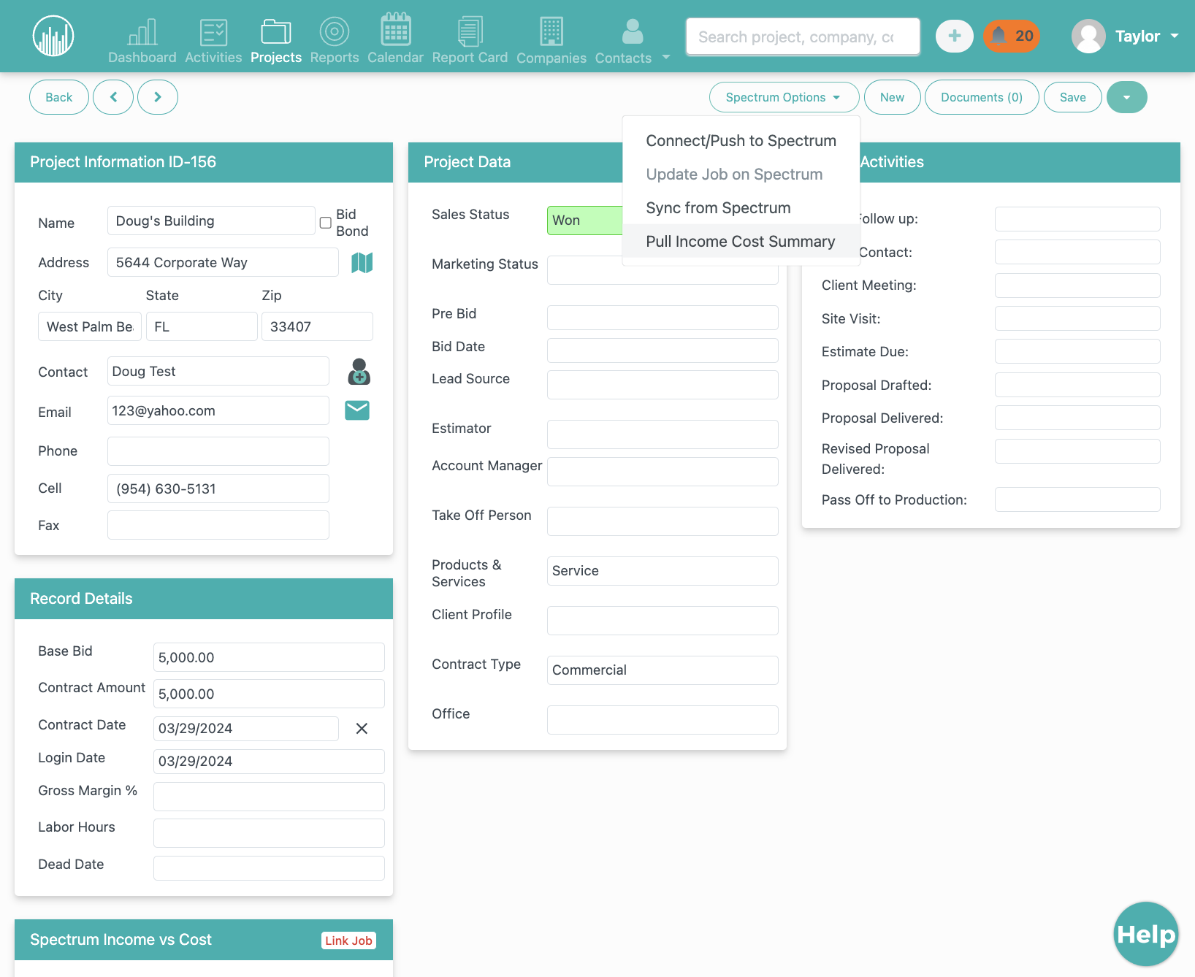1195x977 pixels.
Task: Go to Activities checklist icon
Action: pos(213,32)
